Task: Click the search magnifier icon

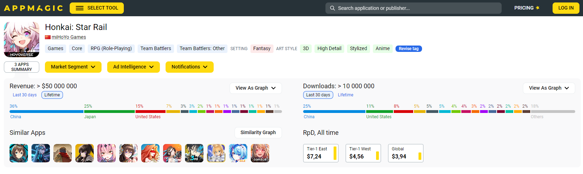Action: click(332, 8)
